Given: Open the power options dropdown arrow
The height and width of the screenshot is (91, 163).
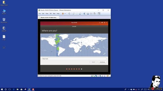Looking at the screenshot, I should [x=65, y=14].
